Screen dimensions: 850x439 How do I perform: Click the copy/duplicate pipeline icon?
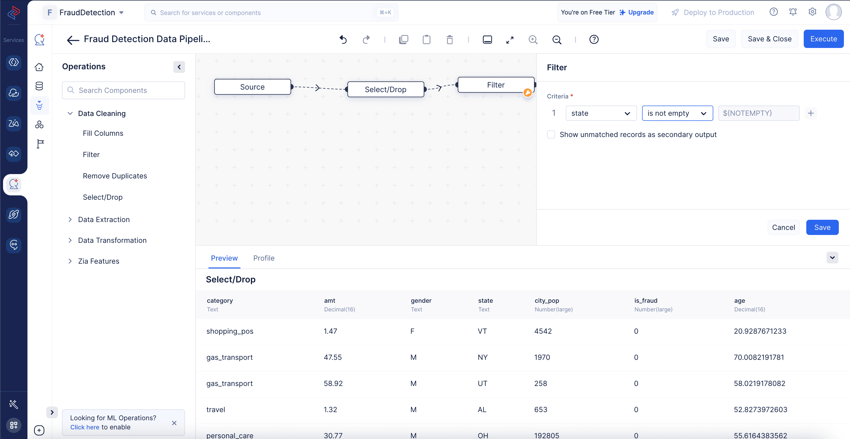coord(403,39)
